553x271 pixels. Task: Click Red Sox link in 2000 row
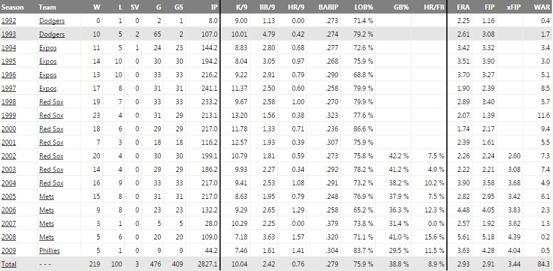(x=51, y=129)
